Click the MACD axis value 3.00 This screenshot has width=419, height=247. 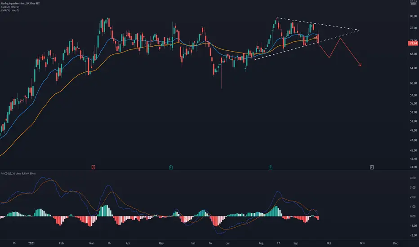click(x=413, y=187)
